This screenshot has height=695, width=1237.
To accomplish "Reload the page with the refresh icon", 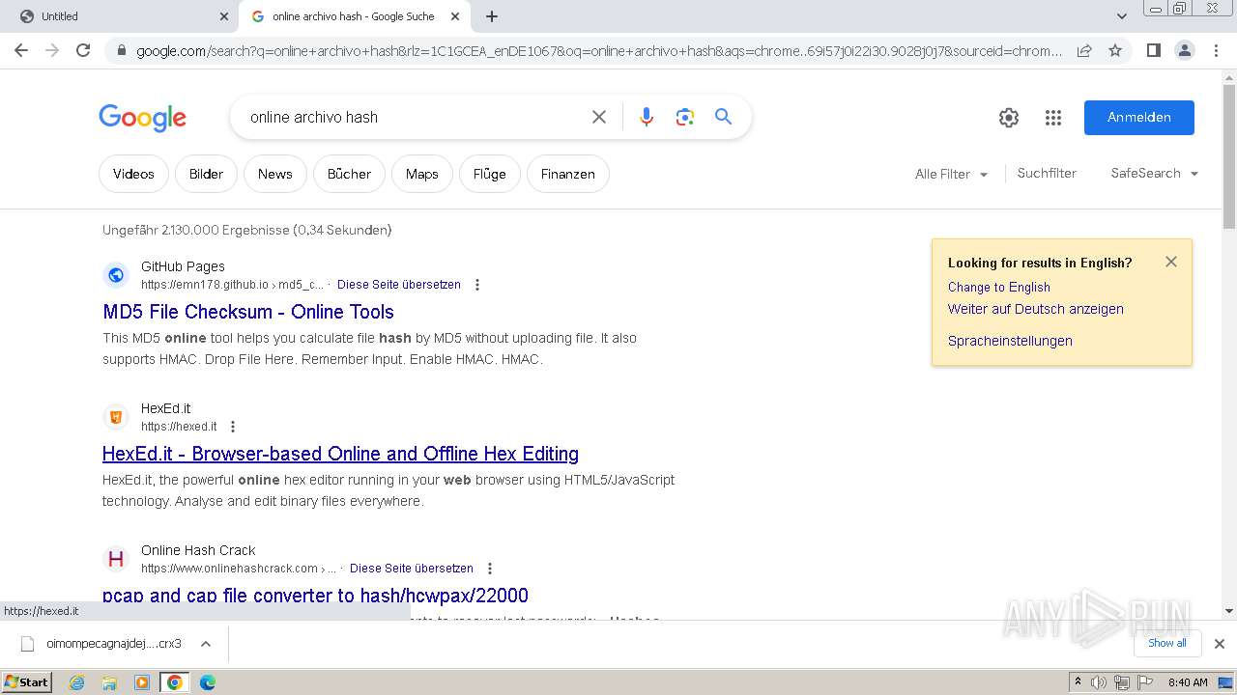I will 83,50.
